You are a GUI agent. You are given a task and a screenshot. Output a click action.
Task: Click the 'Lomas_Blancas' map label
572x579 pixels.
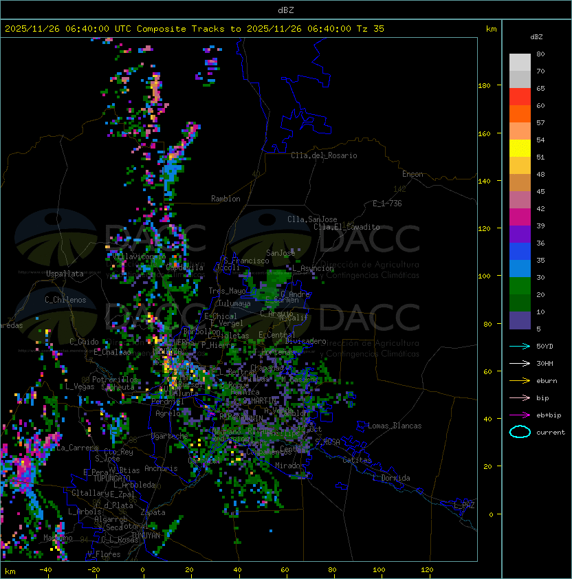(x=395, y=426)
